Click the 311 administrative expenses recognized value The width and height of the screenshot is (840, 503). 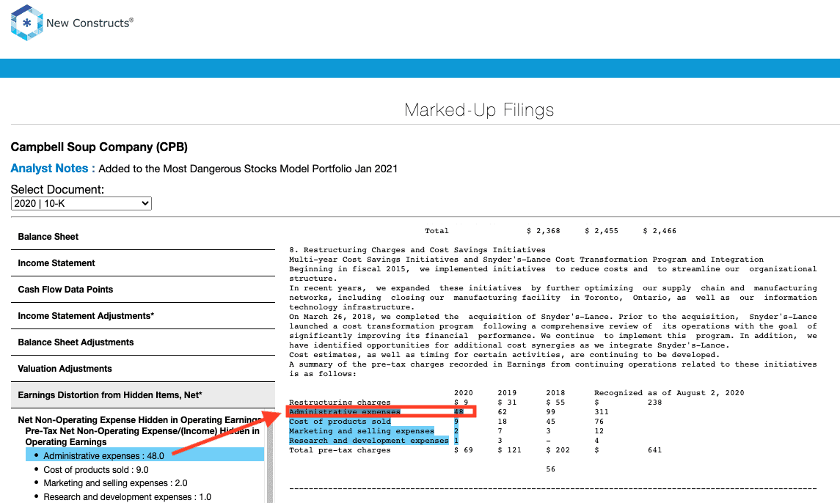tap(602, 412)
